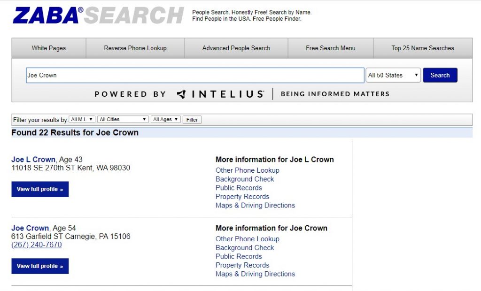This screenshot has height=291, width=481.
Task: Open the All Ages filter dropdown
Action: [x=165, y=119]
